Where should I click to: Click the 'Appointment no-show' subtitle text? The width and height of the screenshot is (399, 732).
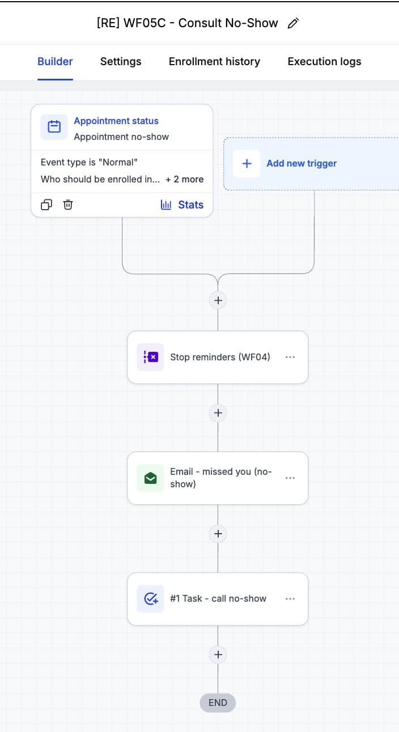pos(121,137)
